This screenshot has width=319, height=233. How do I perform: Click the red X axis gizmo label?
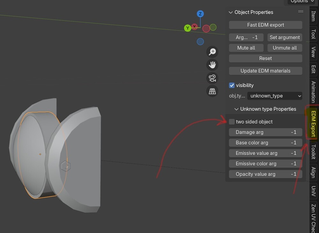click(195, 26)
